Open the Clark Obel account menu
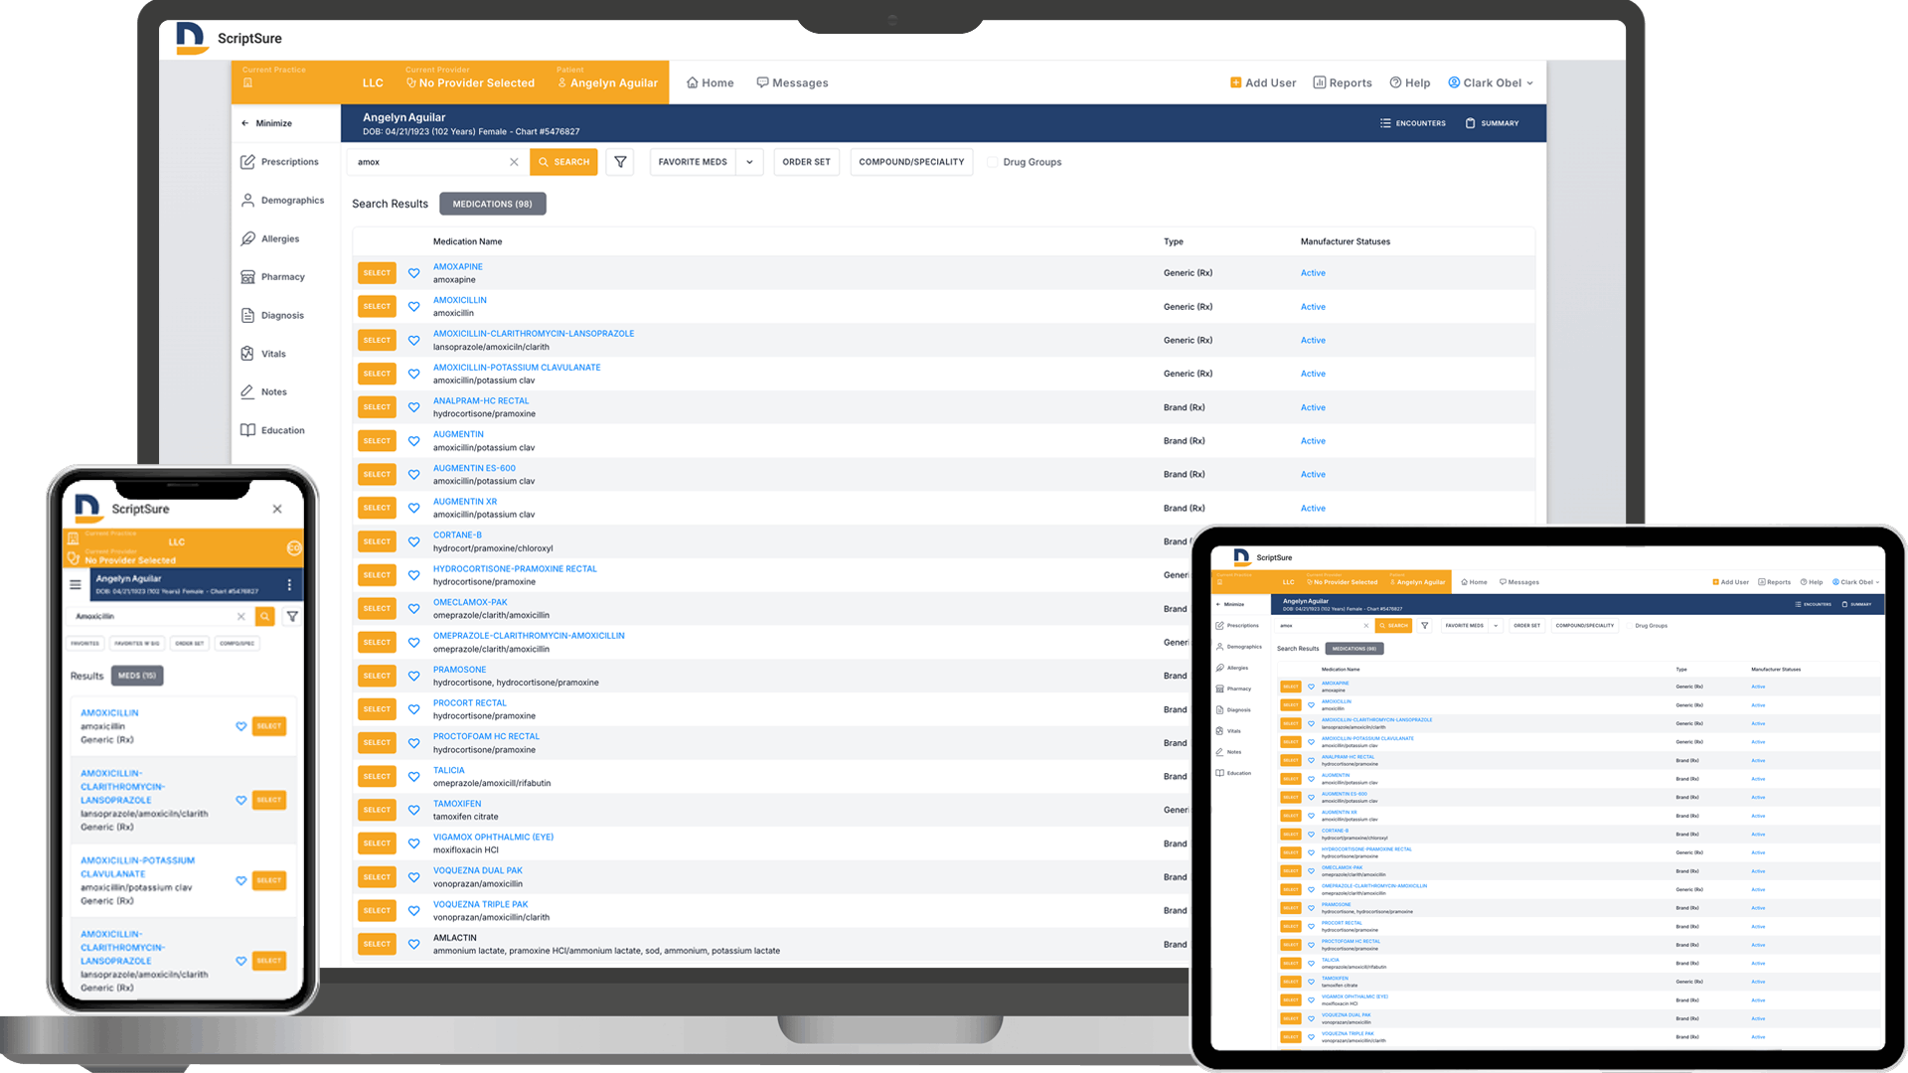1908x1073 pixels. (x=1491, y=82)
